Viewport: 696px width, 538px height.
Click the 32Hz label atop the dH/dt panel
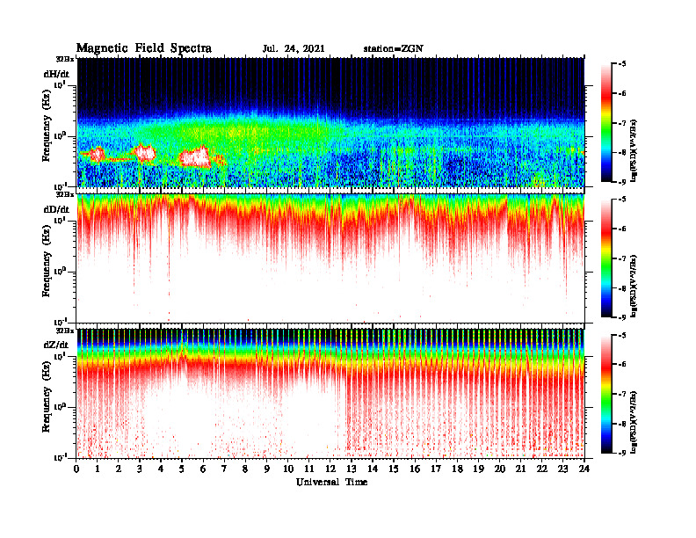coord(65,59)
